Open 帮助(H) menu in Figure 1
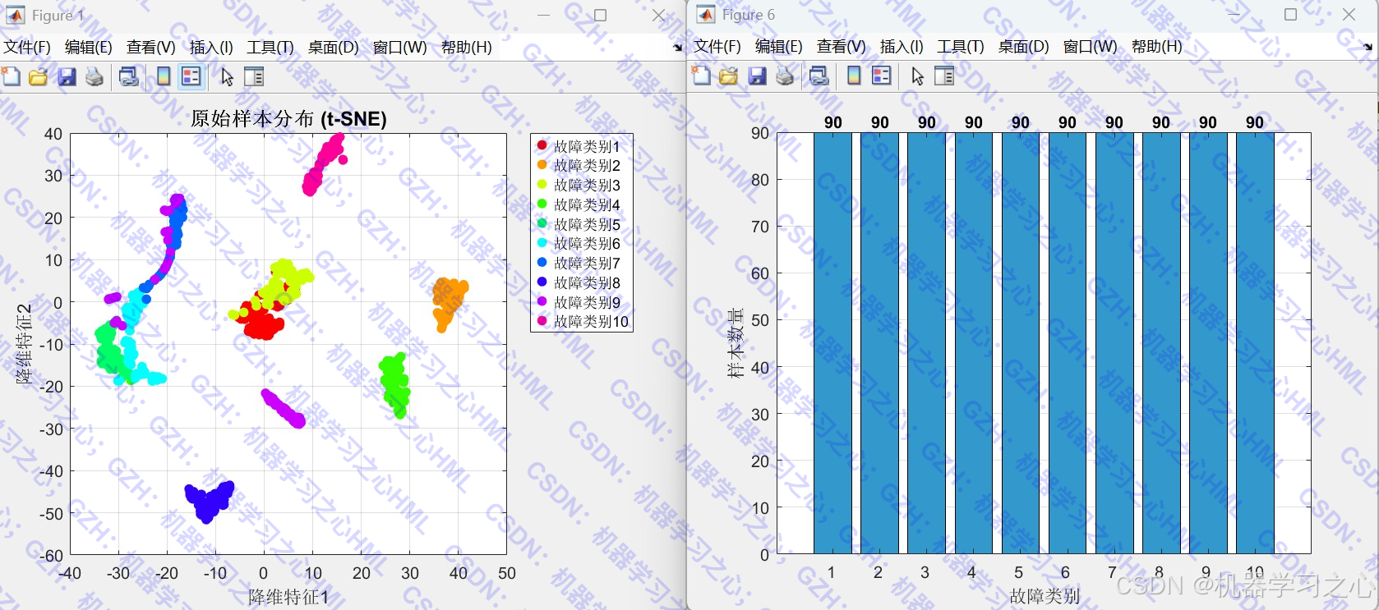This screenshot has height=610, width=1379. point(466,48)
